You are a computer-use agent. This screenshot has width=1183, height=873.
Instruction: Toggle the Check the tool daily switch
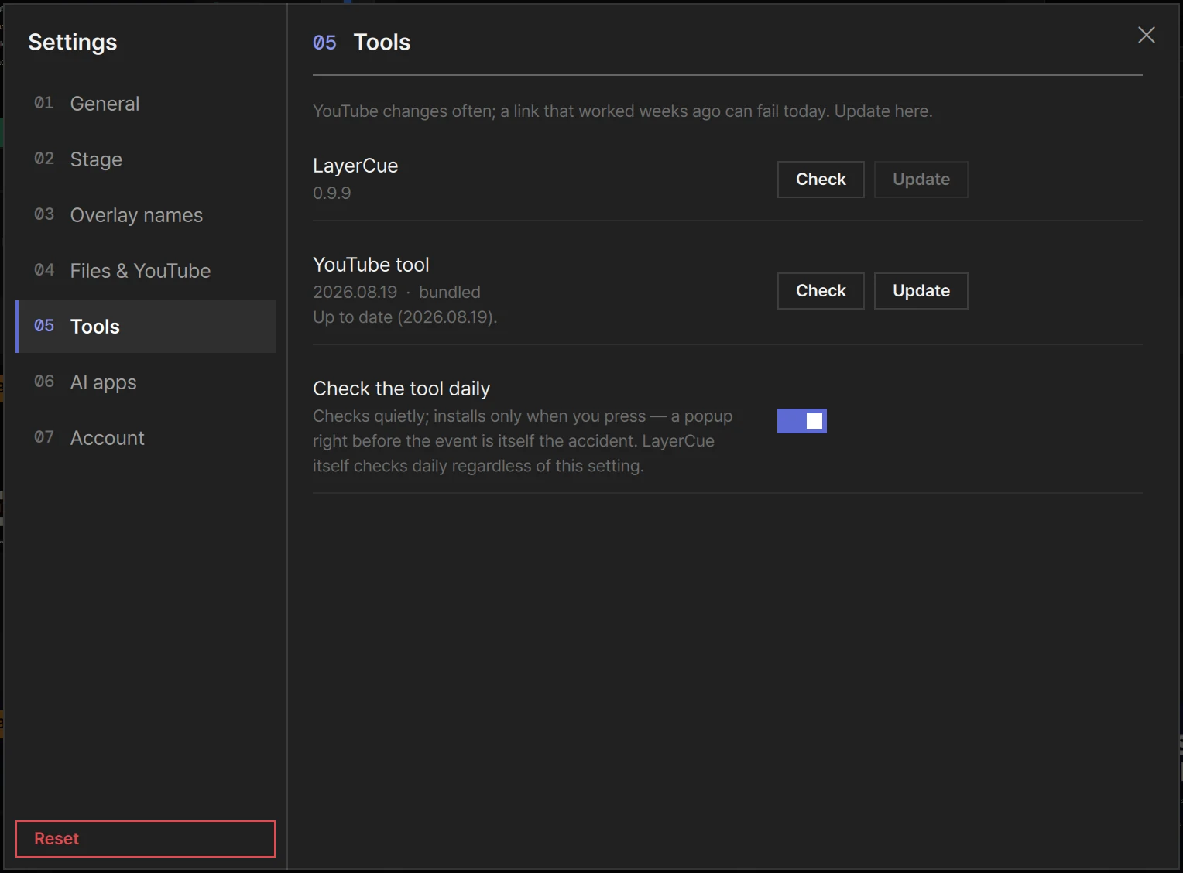tap(802, 421)
